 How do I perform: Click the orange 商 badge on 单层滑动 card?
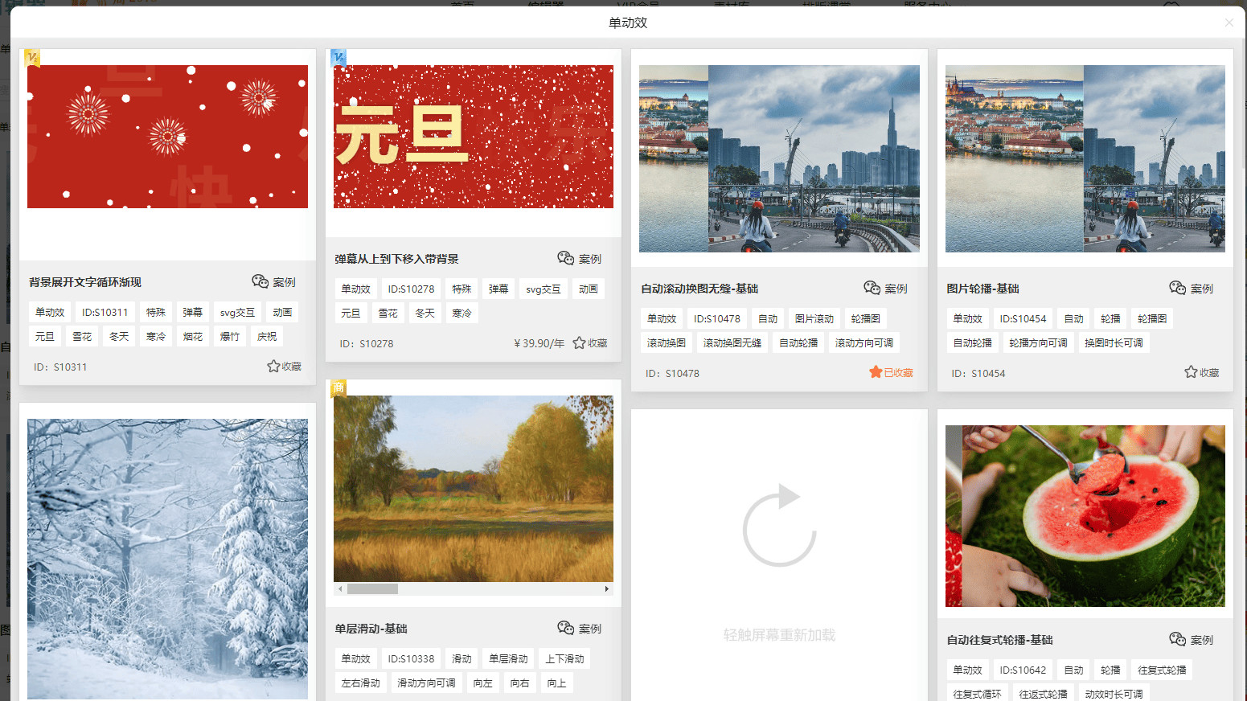pos(338,387)
